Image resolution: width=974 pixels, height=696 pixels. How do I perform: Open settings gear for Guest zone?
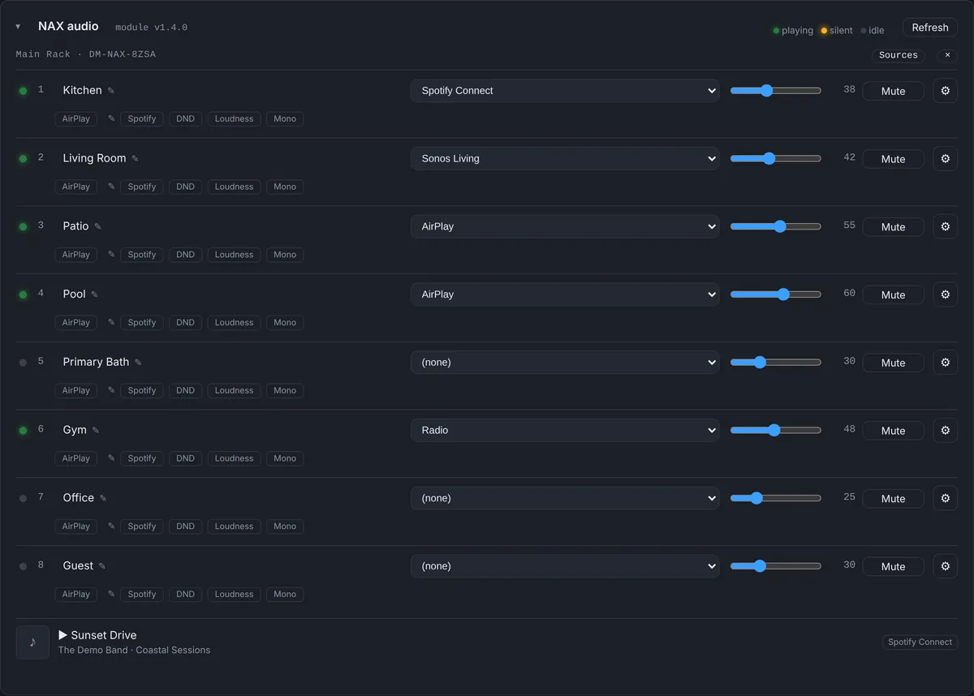pos(945,566)
